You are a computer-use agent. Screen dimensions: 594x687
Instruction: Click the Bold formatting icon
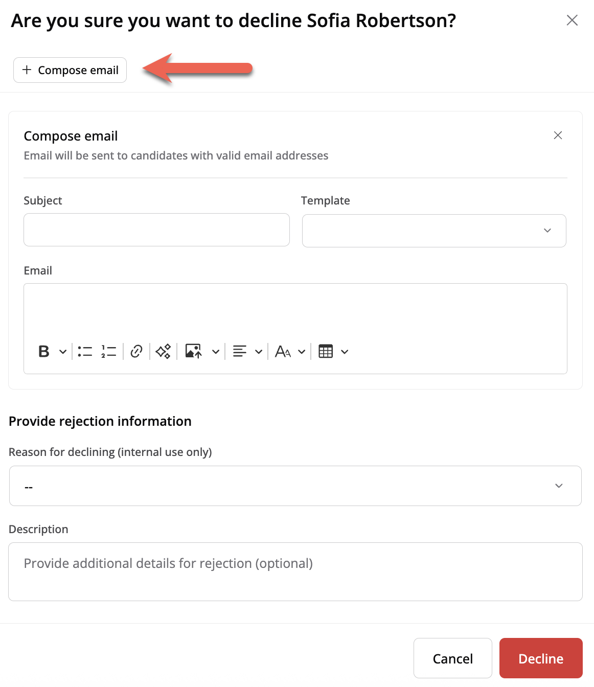tap(44, 352)
